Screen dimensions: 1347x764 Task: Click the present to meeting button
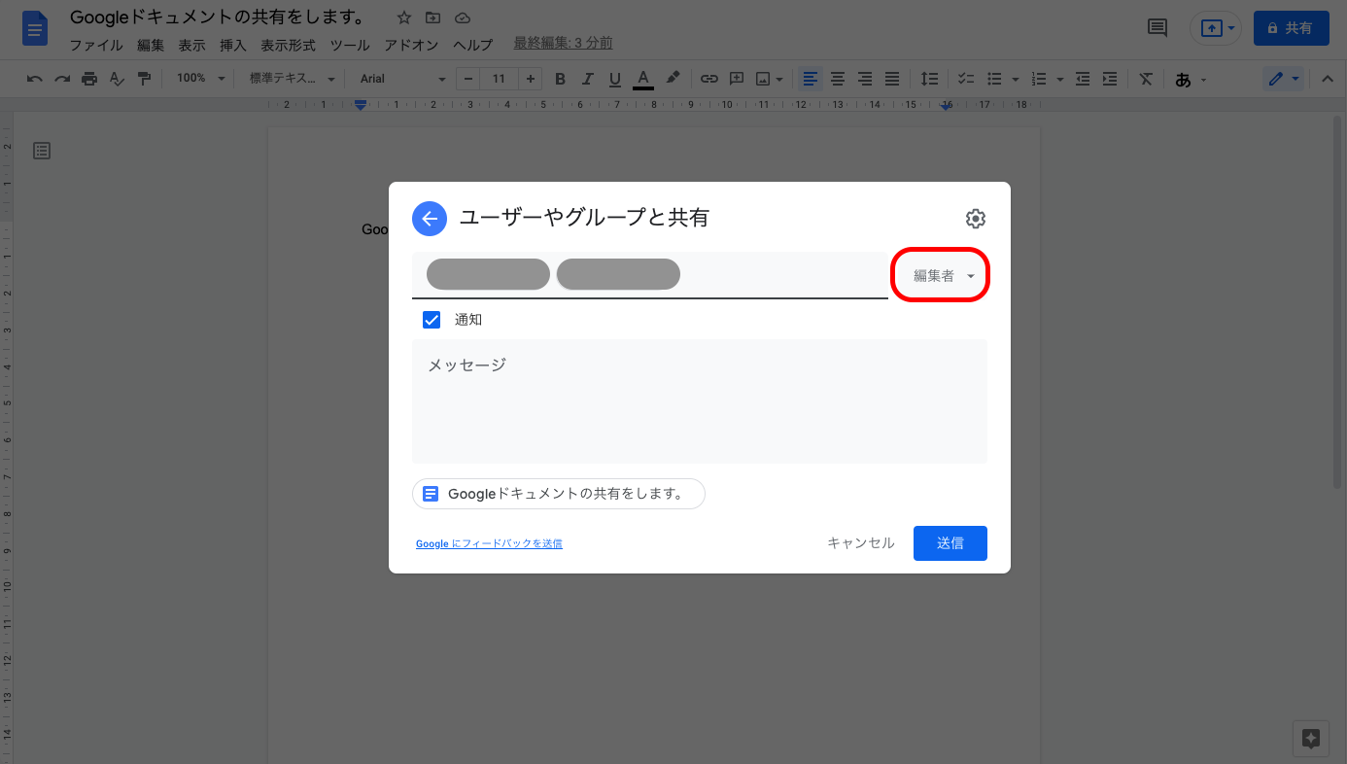pyautogui.click(x=1216, y=28)
